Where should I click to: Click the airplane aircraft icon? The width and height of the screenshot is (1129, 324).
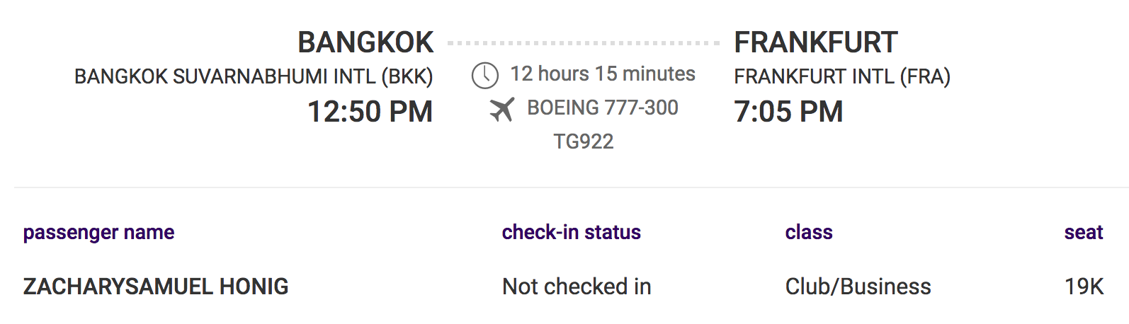pyautogui.click(x=502, y=109)
